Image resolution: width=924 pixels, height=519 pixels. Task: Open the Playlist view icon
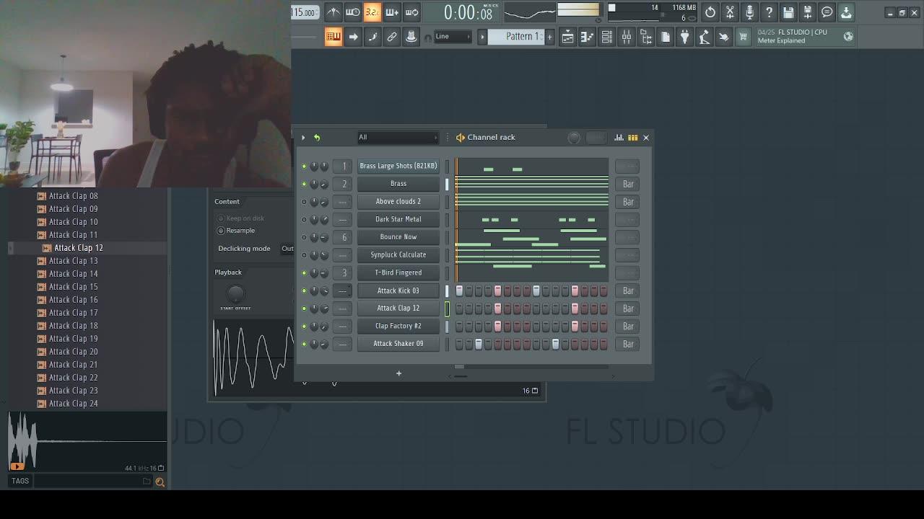coord(568,37)
